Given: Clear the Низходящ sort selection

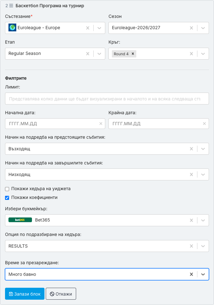Looking at the screenshot, I should coord(191,174).
